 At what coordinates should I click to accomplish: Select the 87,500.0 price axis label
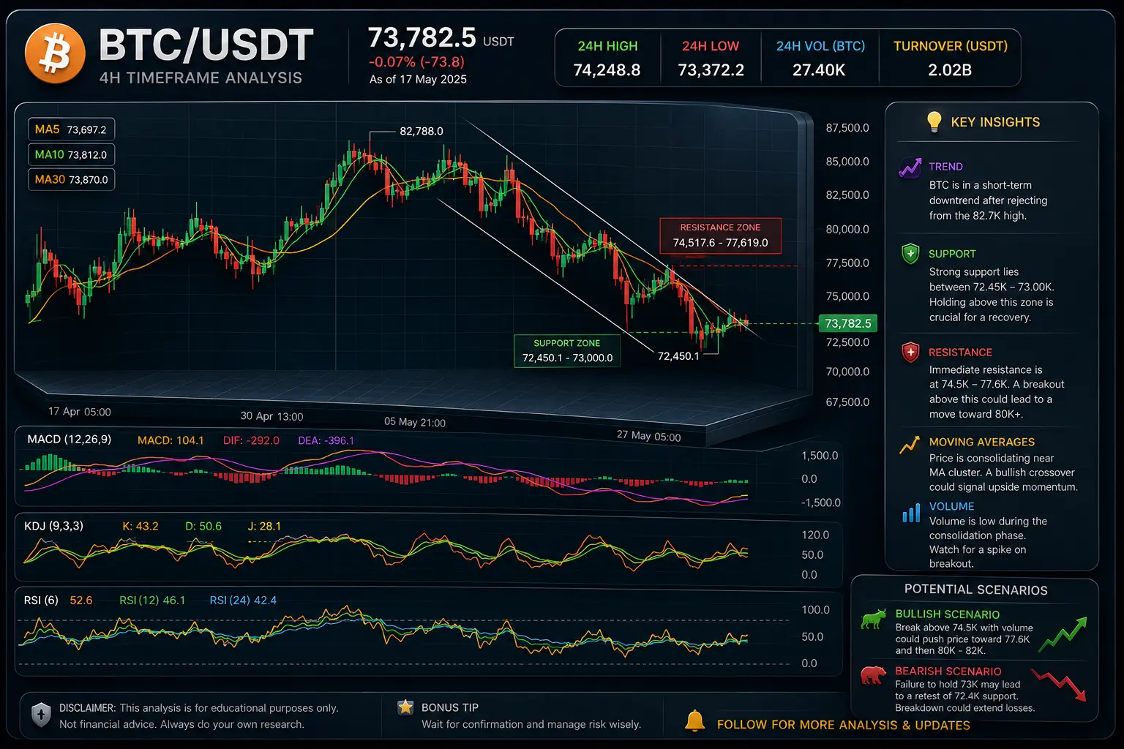(847, 128)
